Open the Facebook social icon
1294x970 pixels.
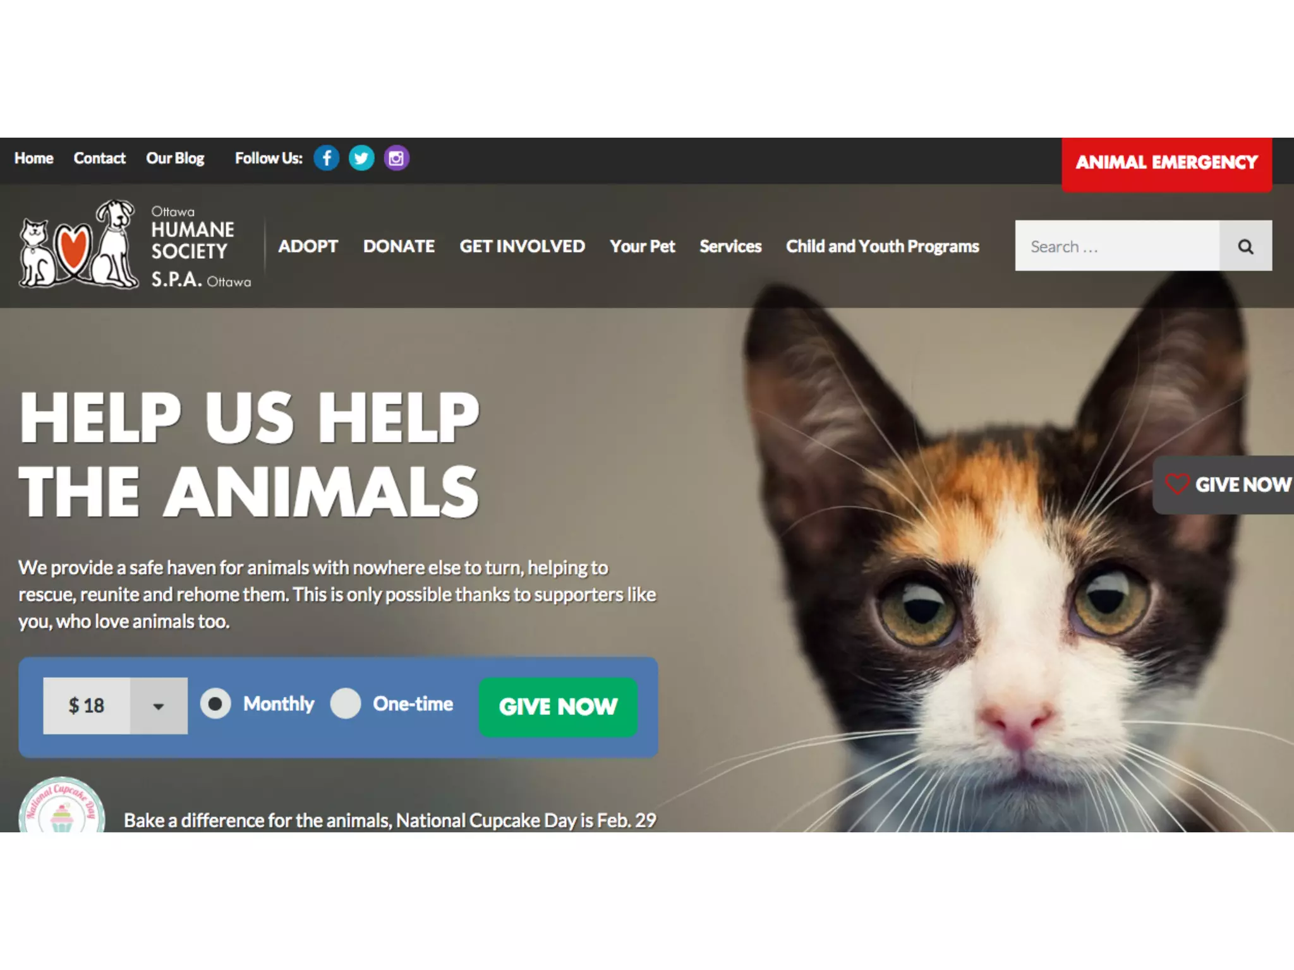327,158
